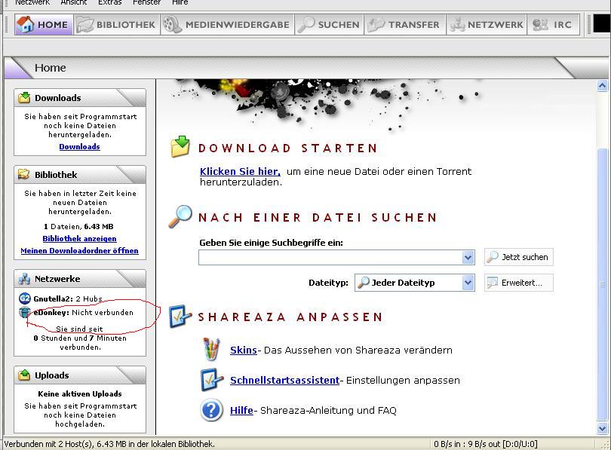Open the Extras menu
611x450 pixels.
click(x=109, y=2)
